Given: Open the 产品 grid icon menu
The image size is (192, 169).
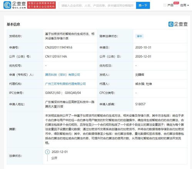Looking at the screenshot, I should pyautogui.click(x=165, y=5).
